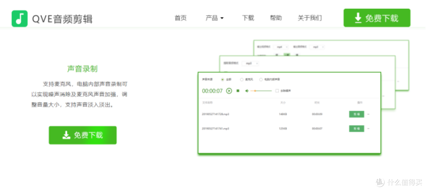
Task: Click the highlighted green quality option in rear window
Action: click(287, 54)
